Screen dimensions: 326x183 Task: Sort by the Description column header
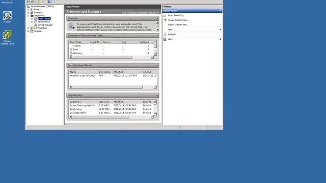point(105,72)
